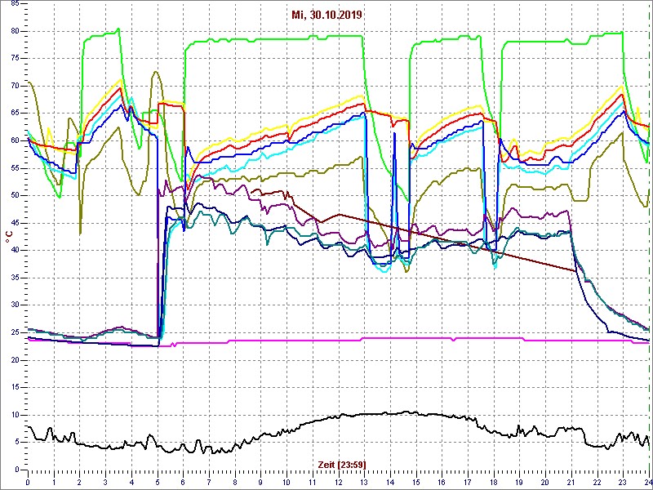Click hour '16' on the time axis
Viewport: 653px width, 490px height.
pos(441,480)
